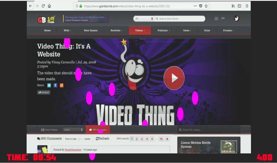277x163 pixels.
Task: Open the flag notifications icon
Action: pyautogui.click(x=223, y=18)
